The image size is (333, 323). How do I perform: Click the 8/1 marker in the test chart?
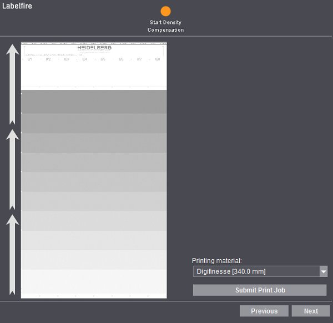pos(30,59)
